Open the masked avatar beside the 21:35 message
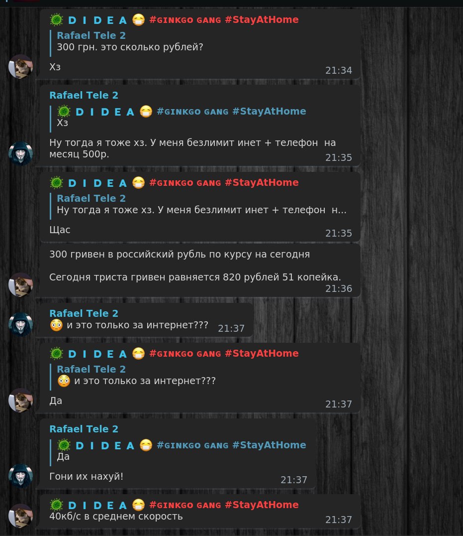 pyautogui.click(x=20, y=153)
